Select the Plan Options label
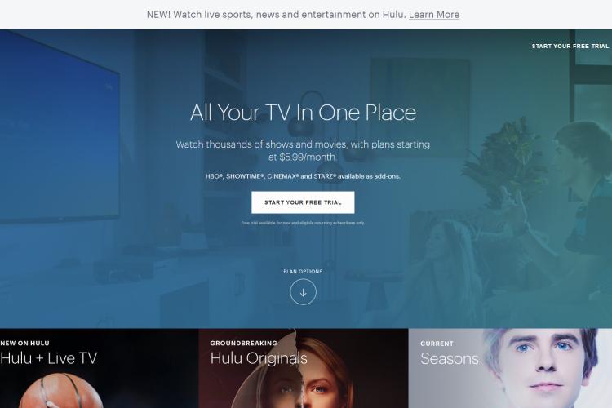Viewport: 612px width, 408px height. [x=303, y=272]
